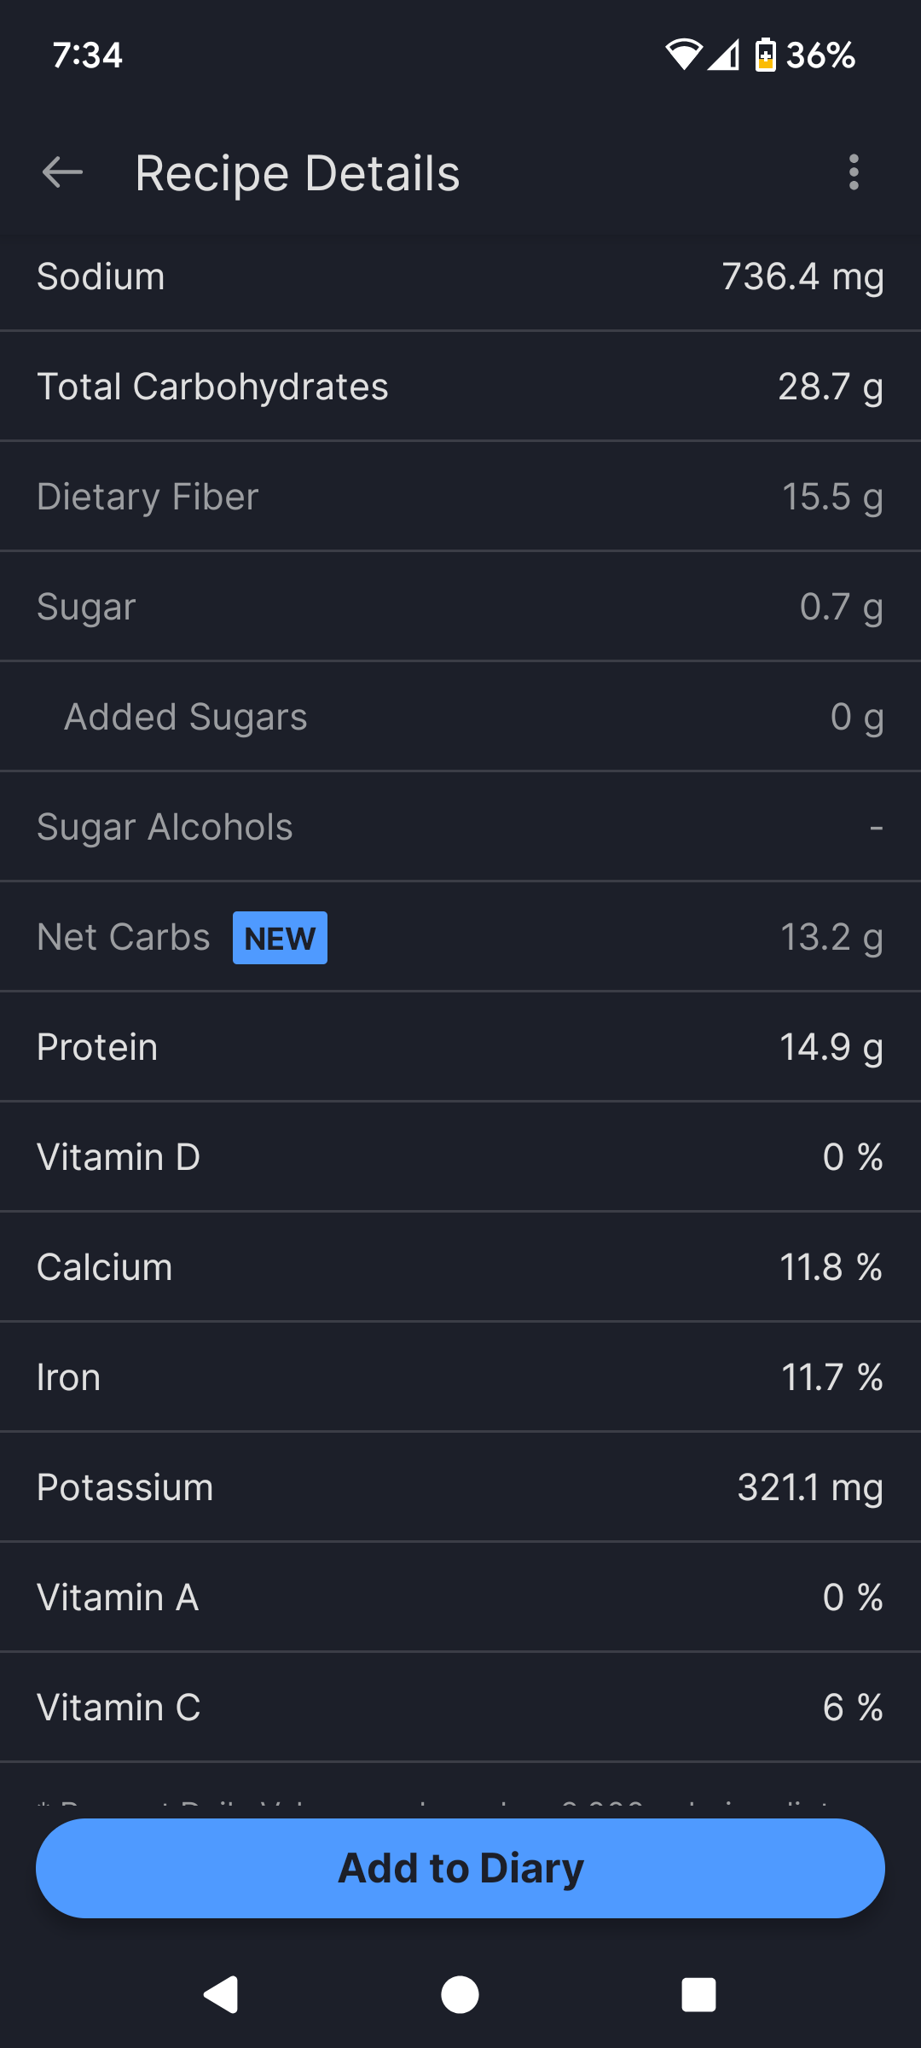Select the Dietary Fiber row

tap(460, 497)
